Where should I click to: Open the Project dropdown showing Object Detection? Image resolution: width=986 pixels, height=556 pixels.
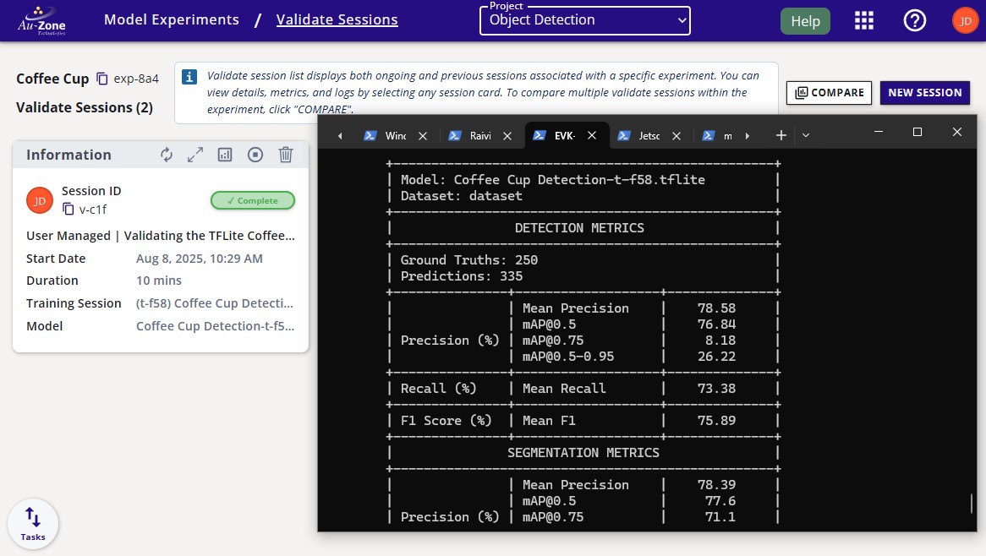(x=585, y=20)
